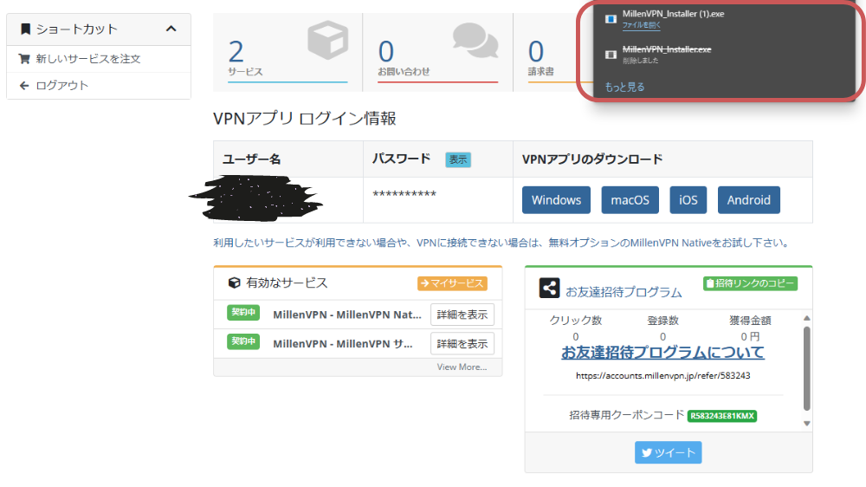This screenshot has width=866, height=487.
Task: Open ファイルを開く link for downloaded installer
Action: (641, 26)
